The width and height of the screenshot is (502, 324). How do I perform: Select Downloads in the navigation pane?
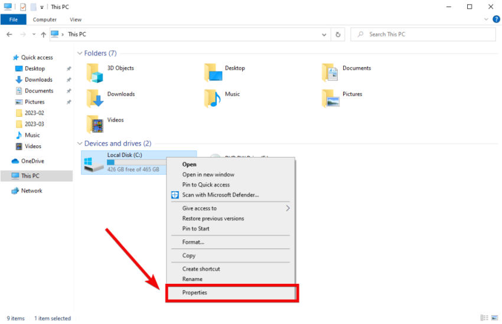click(x=38, y=80)
